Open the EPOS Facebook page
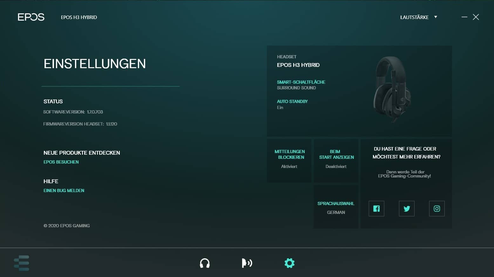This screenshot has width=494, height=277. [x=376, y=209]
